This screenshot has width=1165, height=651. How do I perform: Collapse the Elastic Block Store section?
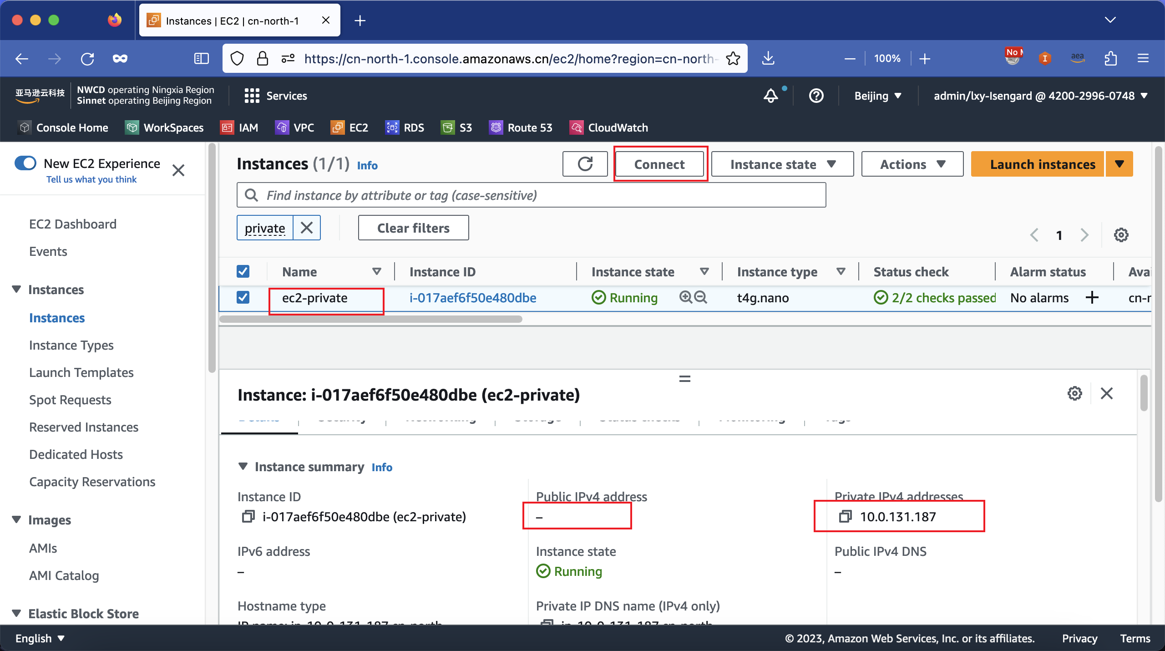tap(16, 613)
